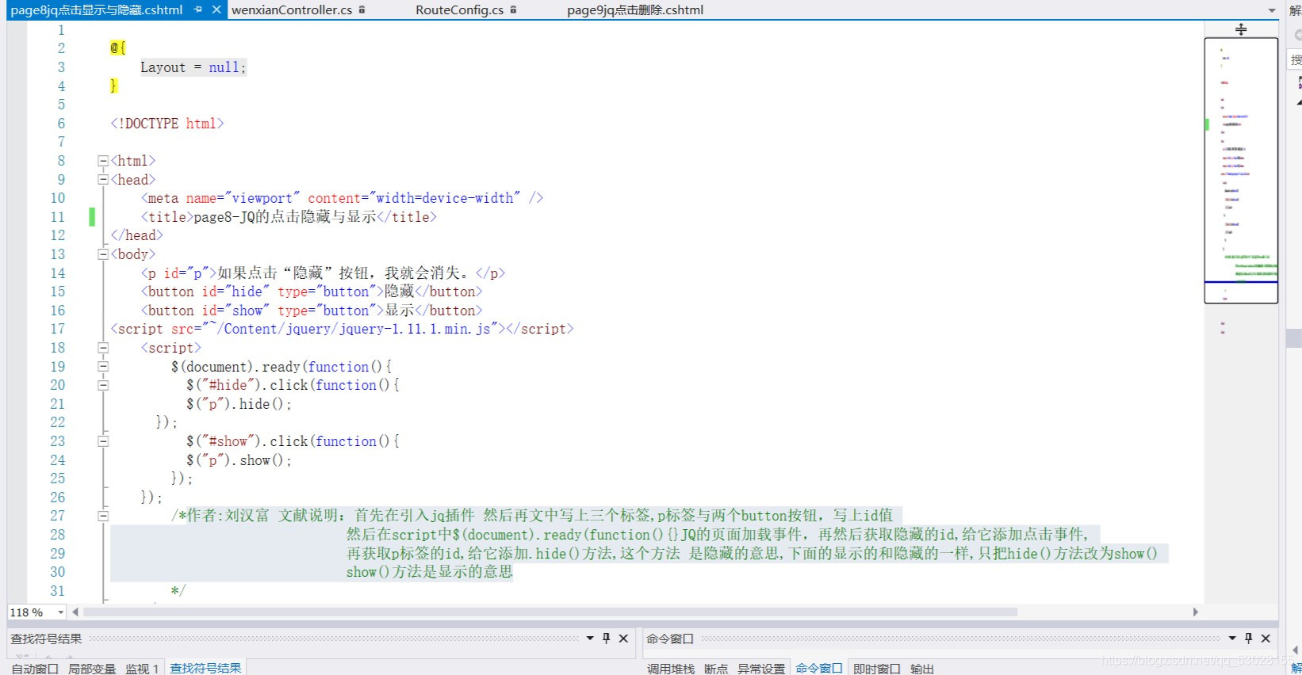Click the 'Layout = null;' code line

click(x=193, y=67)
